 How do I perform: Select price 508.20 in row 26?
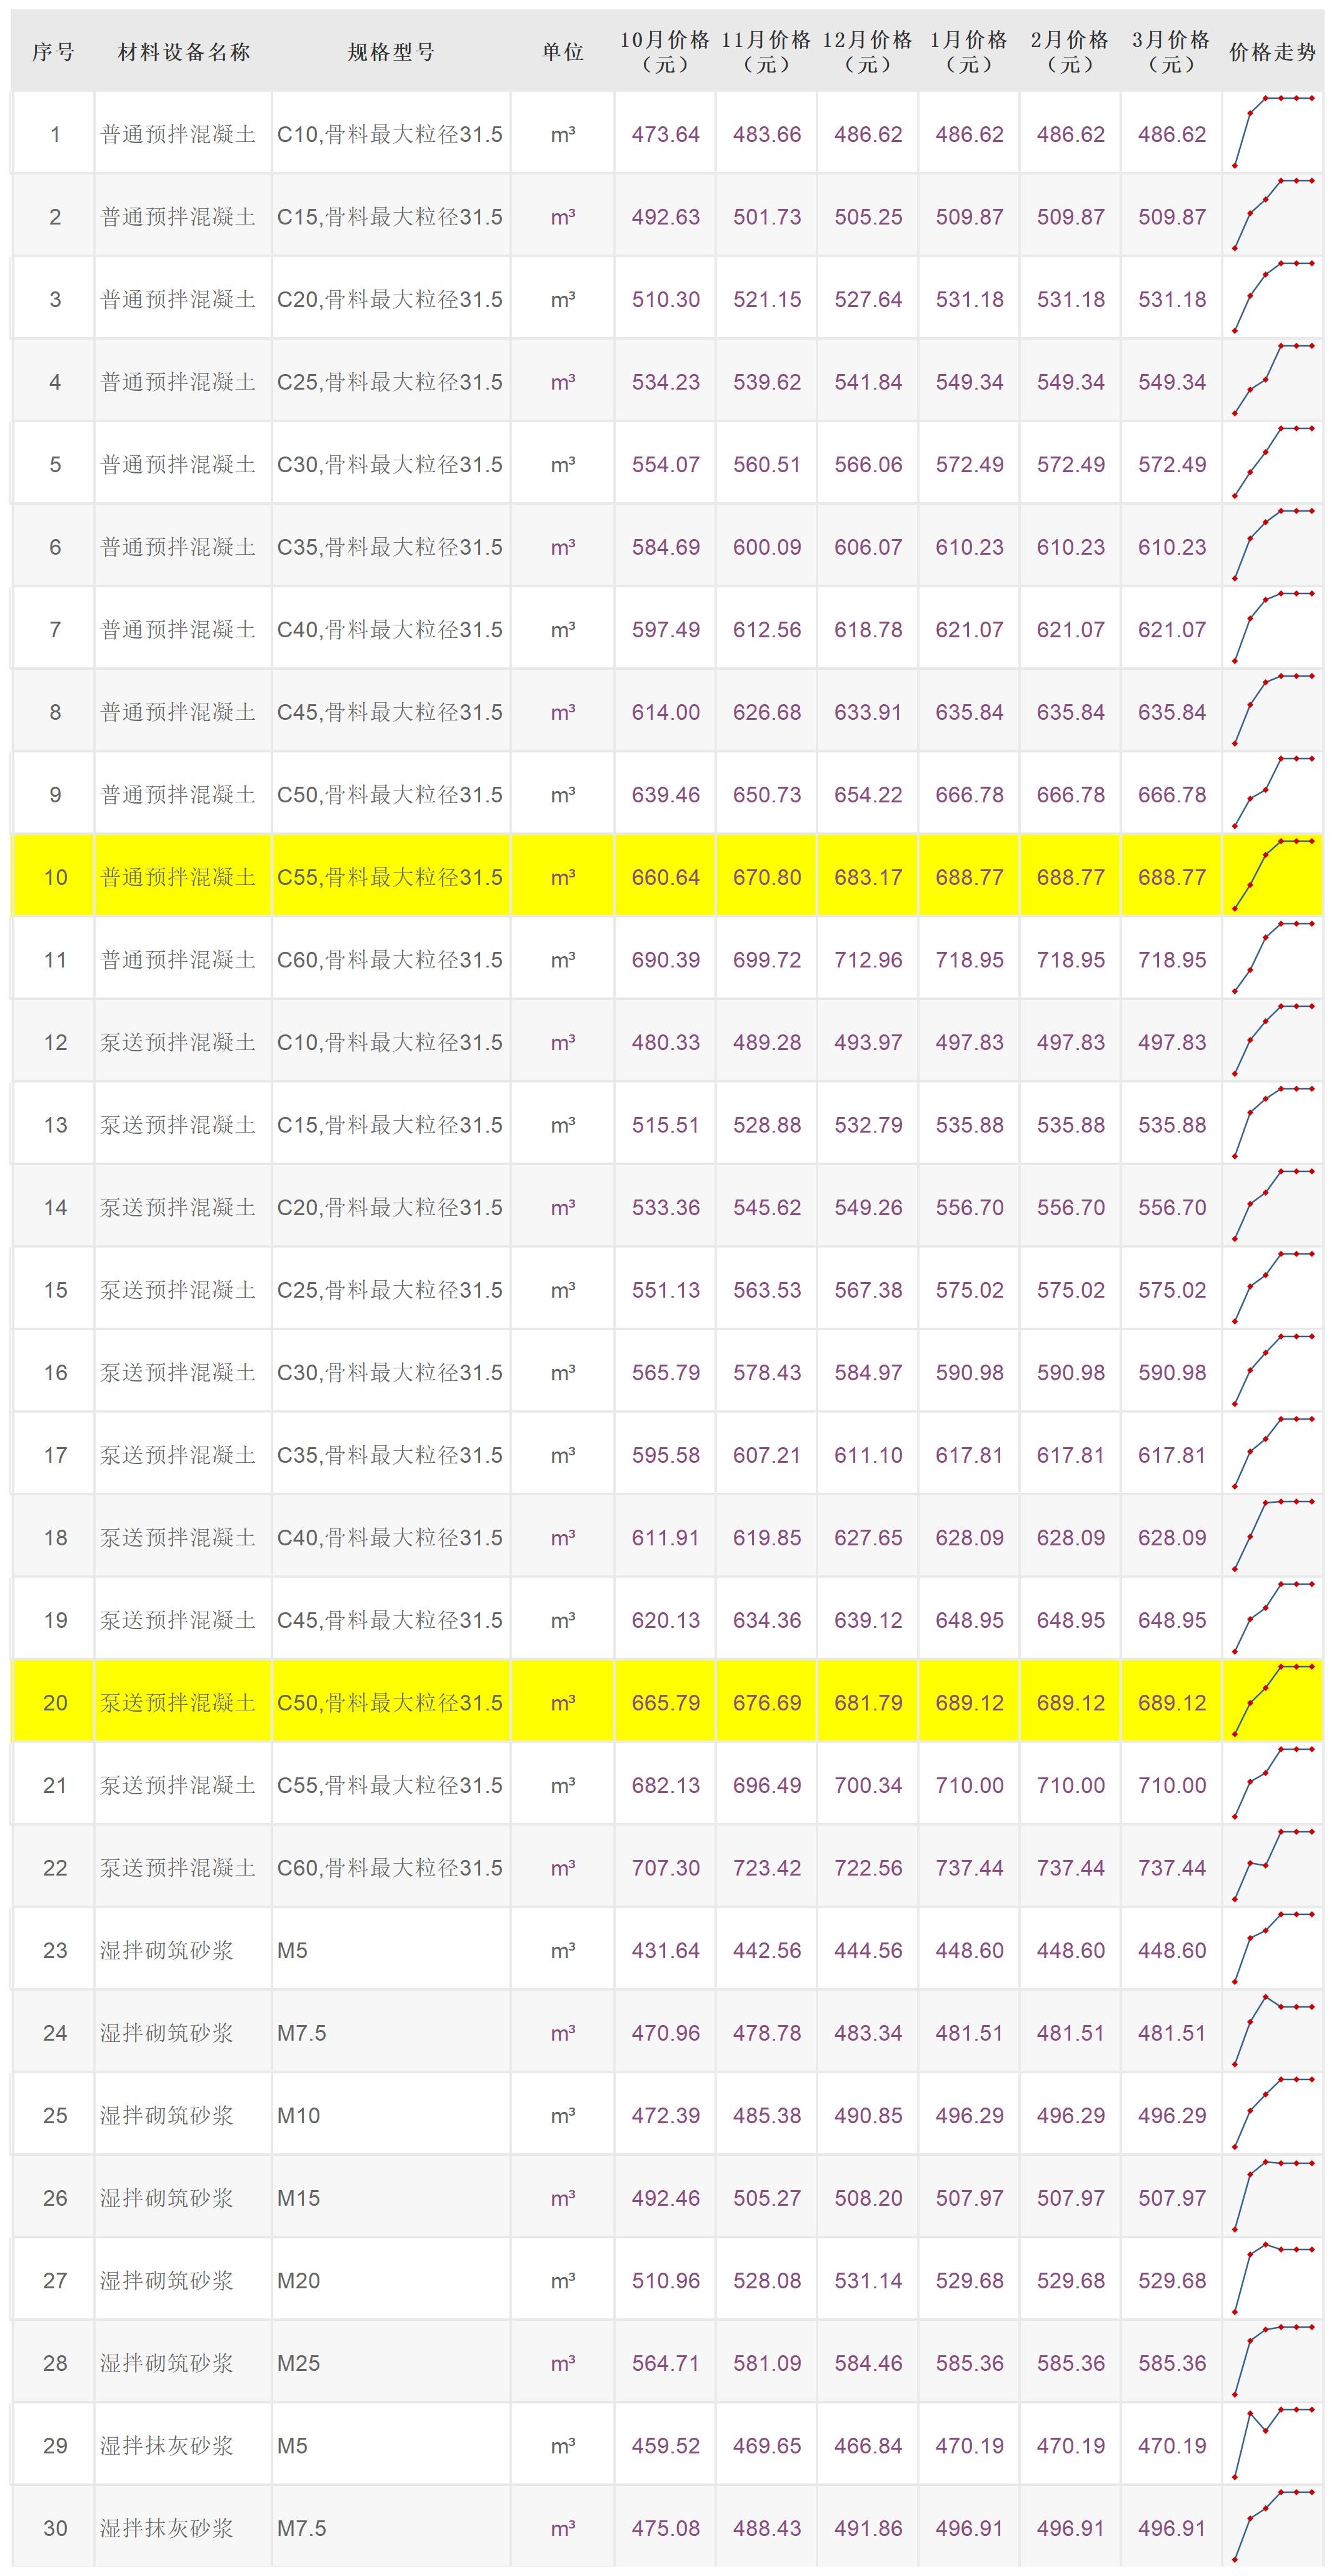pyautogui.click(x=868, y=2197)
